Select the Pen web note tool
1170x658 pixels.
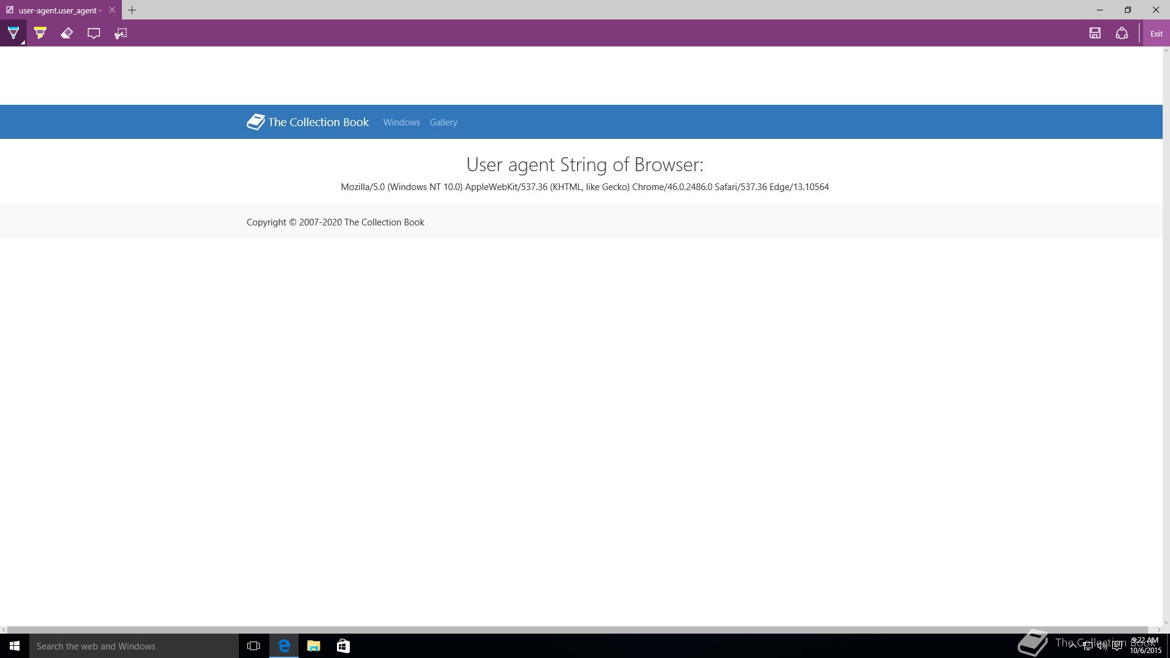[13, 34]
